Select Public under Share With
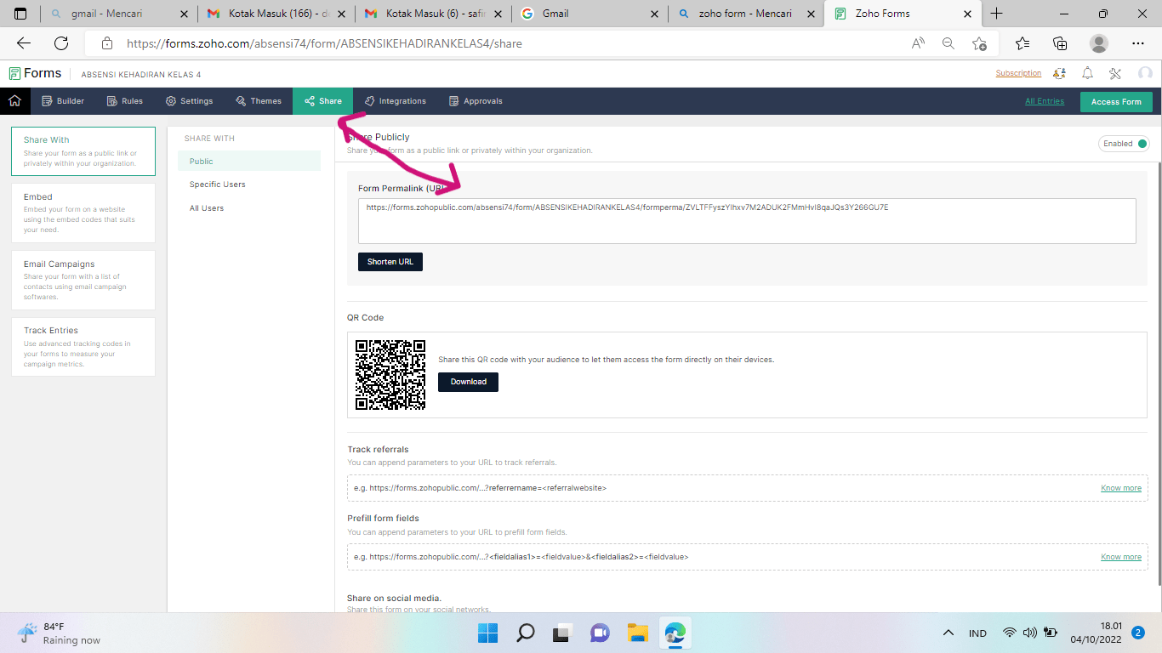The height and width of the screenshot is (653, 1162). tap(249, 161)
